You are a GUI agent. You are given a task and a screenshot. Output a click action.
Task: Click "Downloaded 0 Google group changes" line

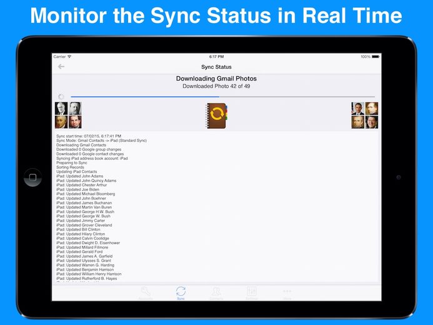click(x=89, y=149)
